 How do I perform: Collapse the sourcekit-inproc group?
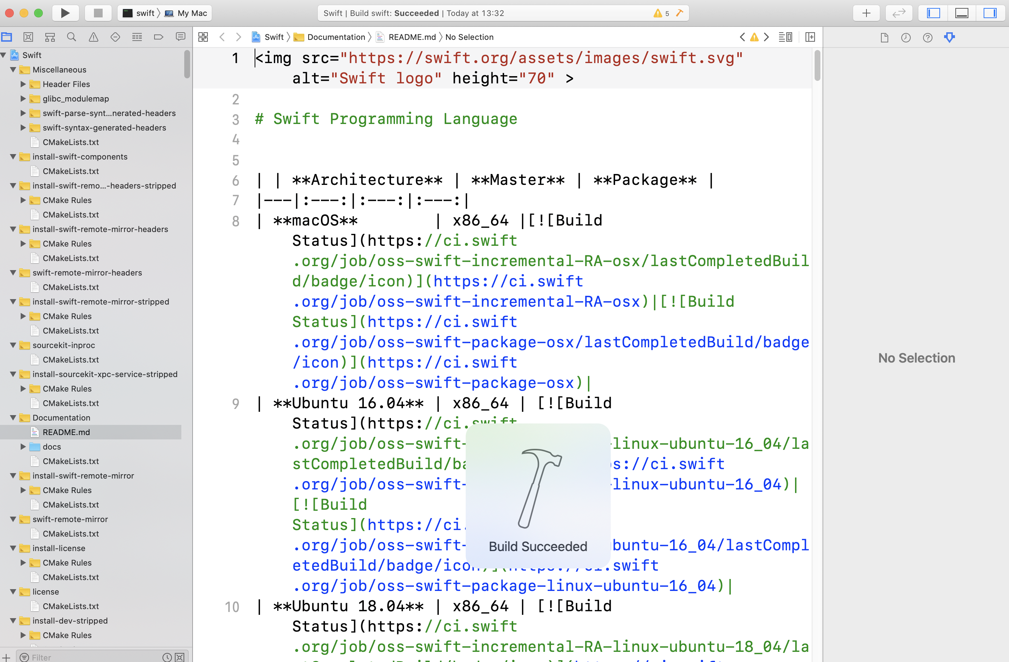(13, 345)
